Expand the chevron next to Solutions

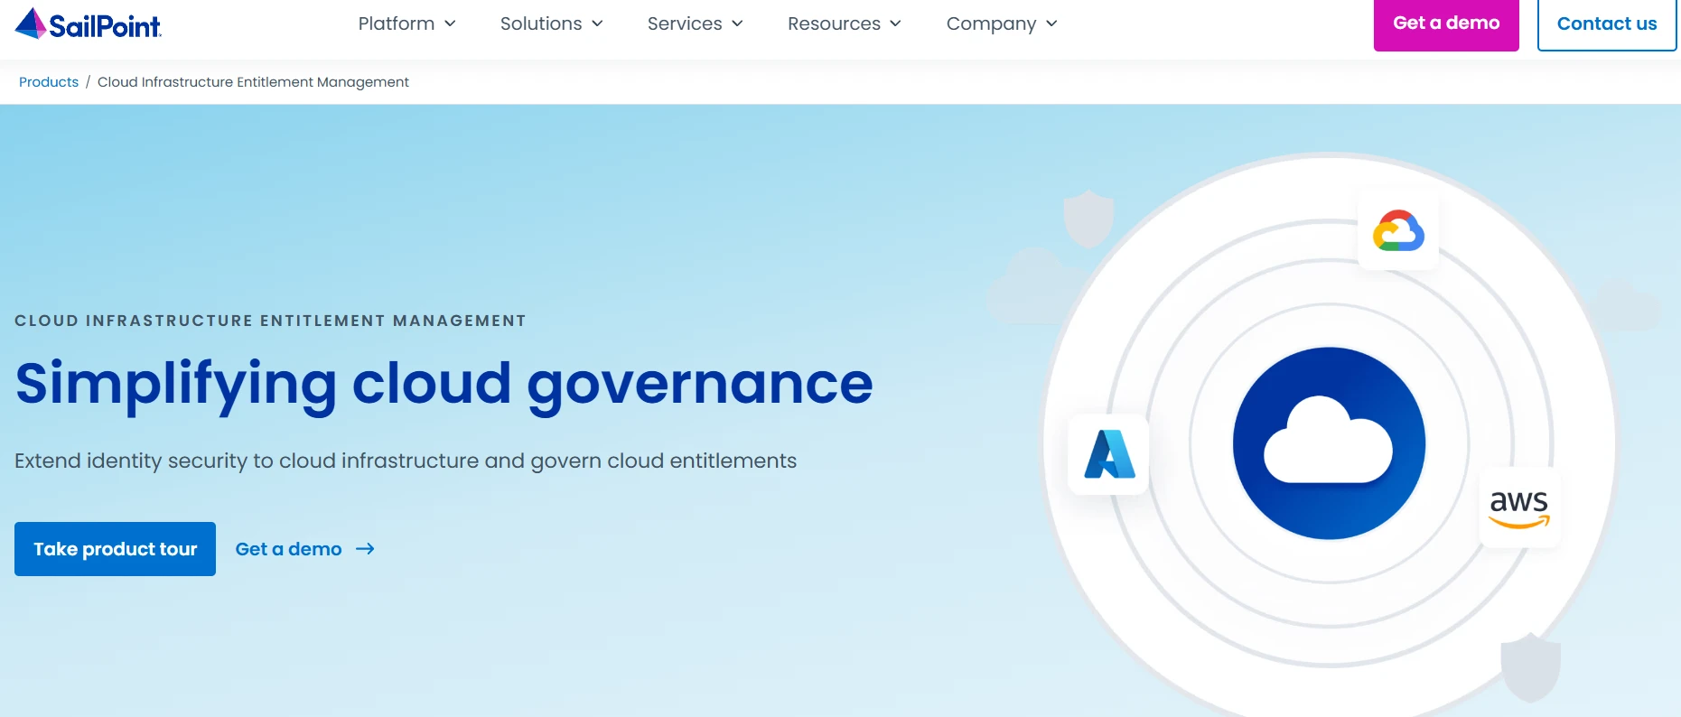[x=597, y=23]
